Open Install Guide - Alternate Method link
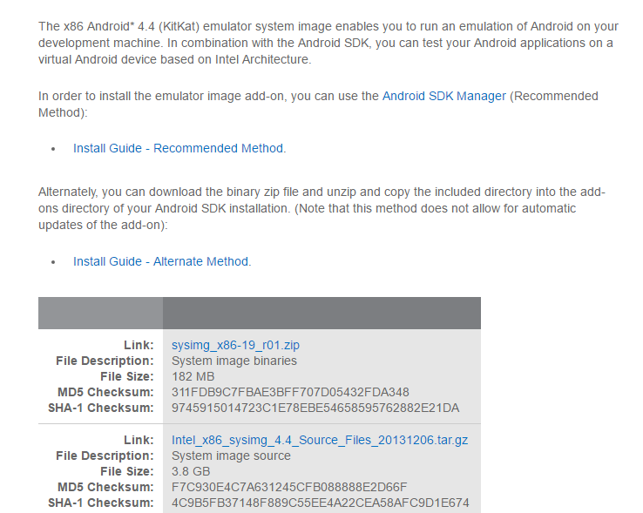The image size is (643, 513). coord(160,261)
